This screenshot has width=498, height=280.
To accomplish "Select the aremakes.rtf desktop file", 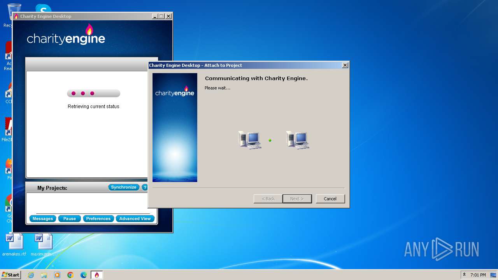I will click(14, 245).
